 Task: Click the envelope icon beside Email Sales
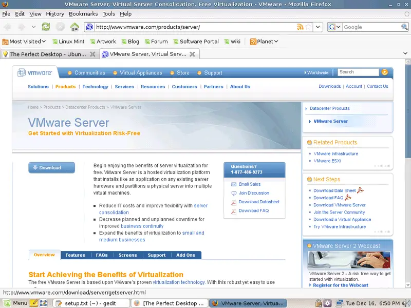click(x=234, y=184)
